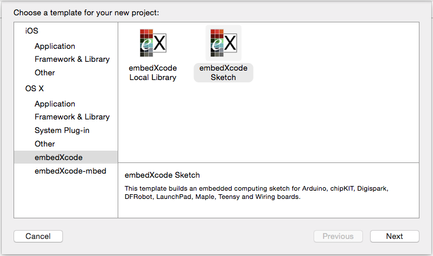
Task: Click the OS X section header
Action: pos(35,88)
